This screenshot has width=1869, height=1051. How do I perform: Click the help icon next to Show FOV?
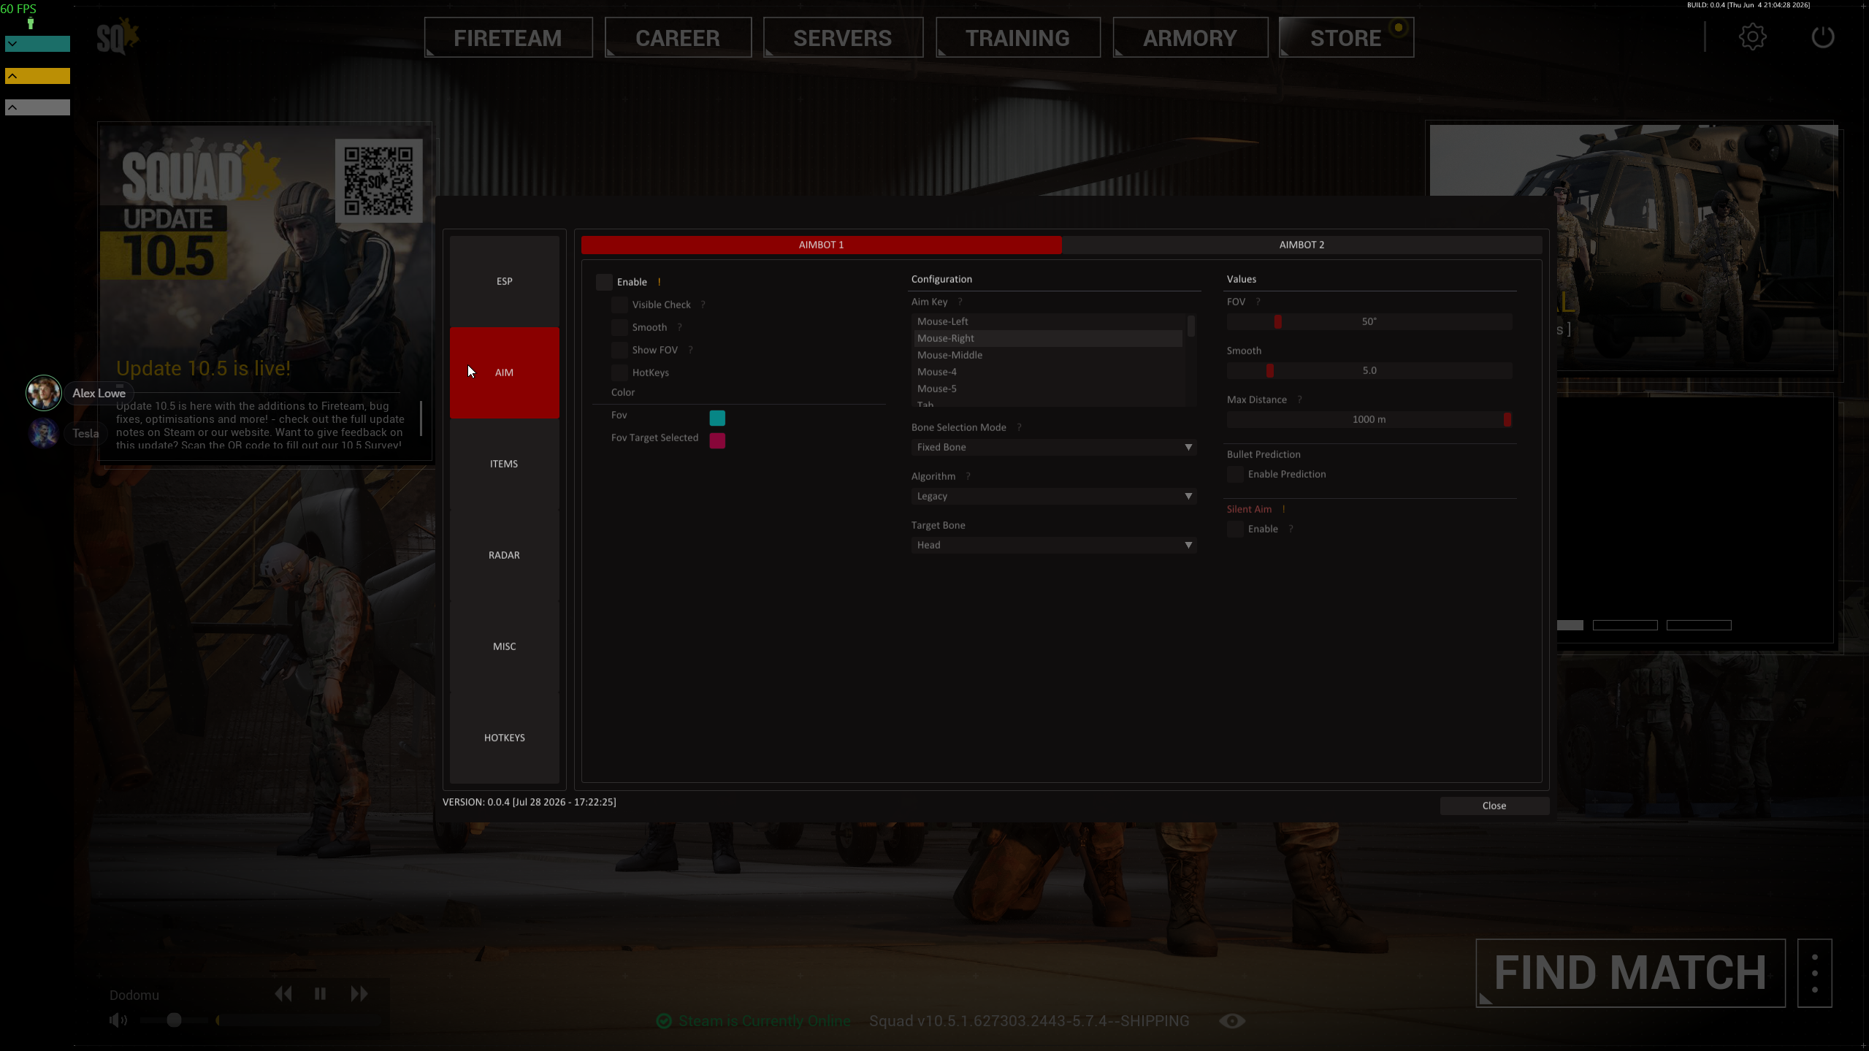click(x=690, y=350)
